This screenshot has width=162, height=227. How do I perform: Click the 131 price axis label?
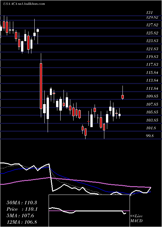coord(149,13)
